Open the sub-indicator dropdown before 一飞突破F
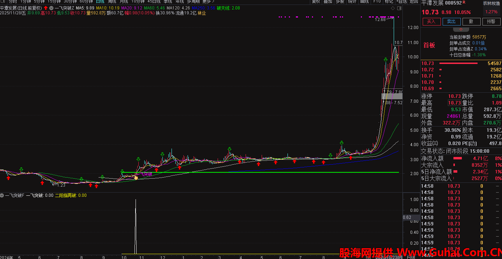The width and height of the screenshot is (502, 259). click(2, 195)
